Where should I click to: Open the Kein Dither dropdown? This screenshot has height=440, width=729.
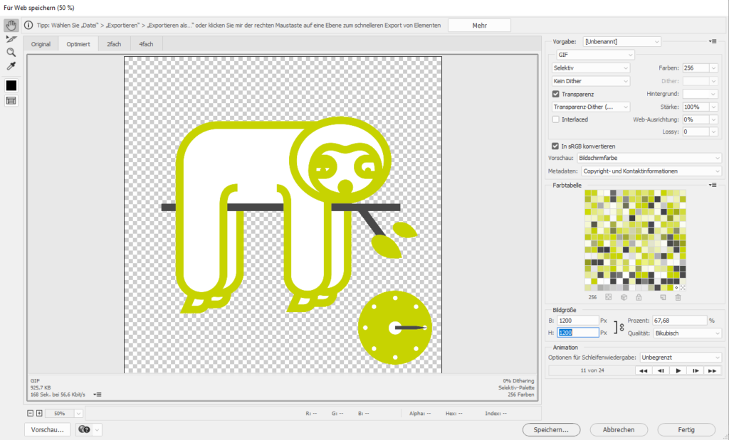coord(592,81)
